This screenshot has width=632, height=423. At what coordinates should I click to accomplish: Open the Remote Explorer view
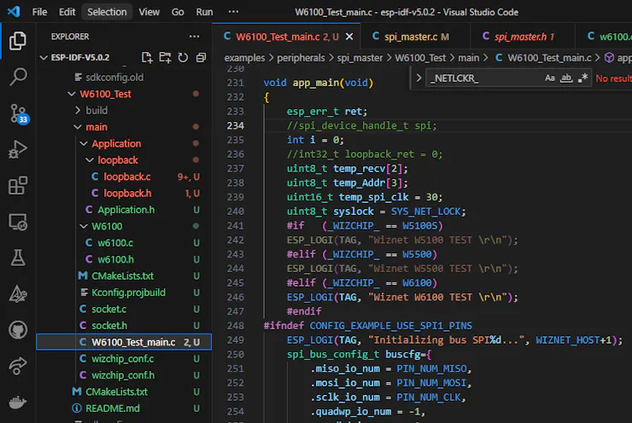point(18,222)
